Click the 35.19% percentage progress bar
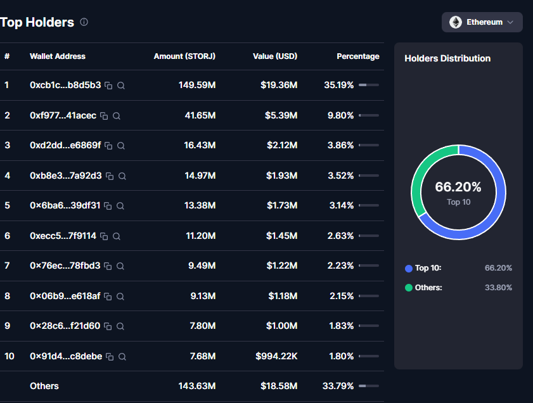The image size is (533, 403). pos(369,85)
